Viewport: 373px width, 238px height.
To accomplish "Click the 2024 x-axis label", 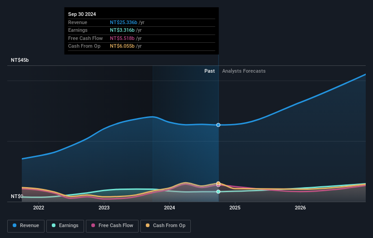I will click(169, 208).
